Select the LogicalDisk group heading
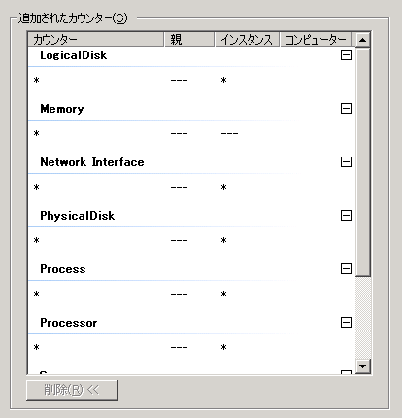The height and width of the screenshot is (418, 402). pyautogui.click(x=74, y=55)
